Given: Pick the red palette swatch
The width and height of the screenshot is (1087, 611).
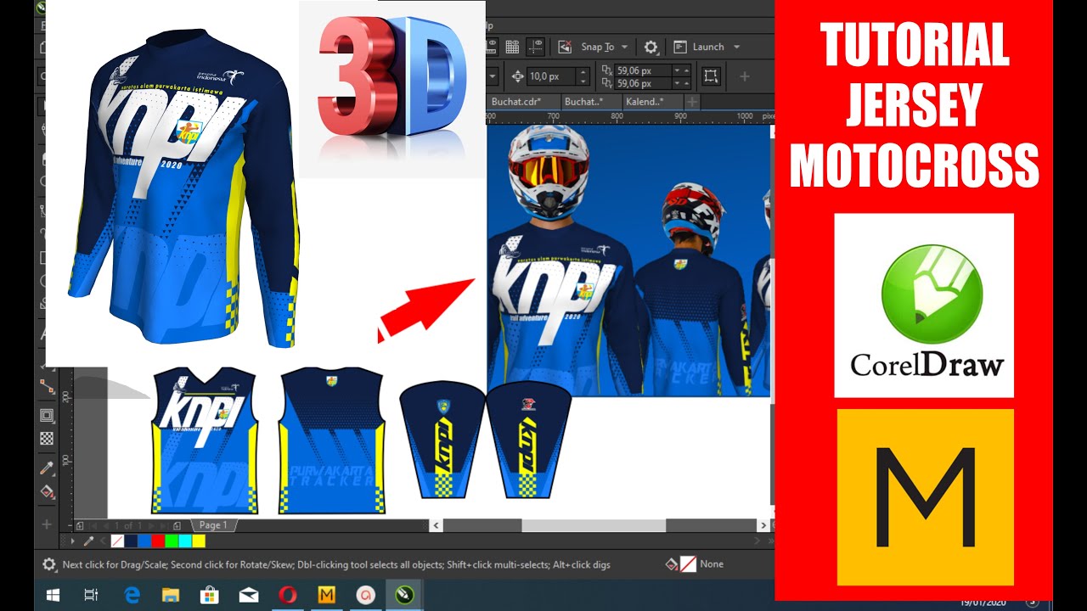Looking at the screenshot, I should coord(158,541).
